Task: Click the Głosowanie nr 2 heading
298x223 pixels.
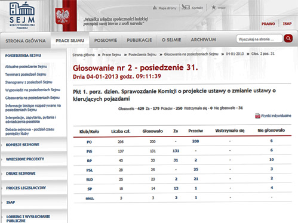Action: pyautogui.click(x=136, y=68)
